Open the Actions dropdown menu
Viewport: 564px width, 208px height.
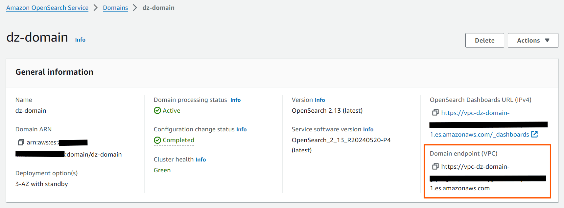tap(533, 40)
